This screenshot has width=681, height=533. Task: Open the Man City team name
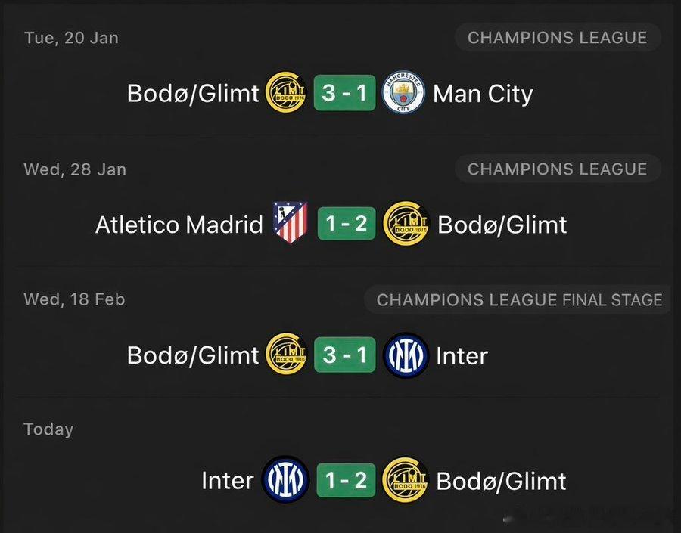click(x=483, y=94)
